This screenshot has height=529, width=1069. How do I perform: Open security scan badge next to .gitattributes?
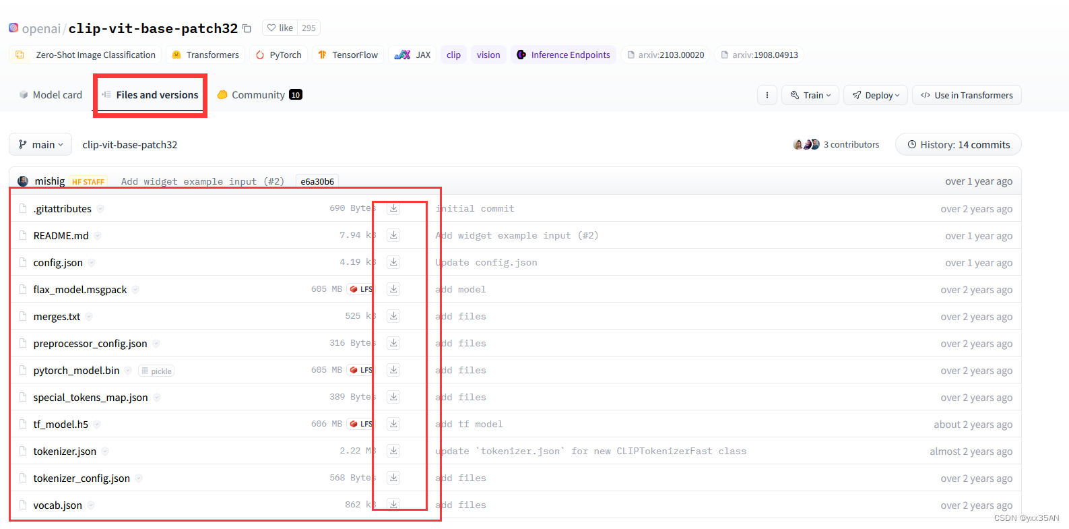(100, 209)
